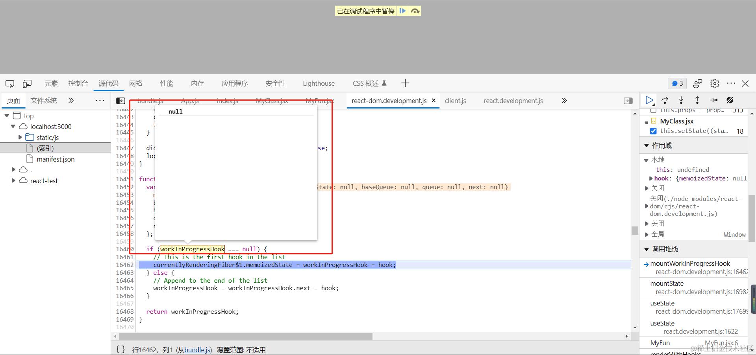This screenshot has width=756, height=355.
Task: Open navigator more options menu
Action: [x=100, y=101]
